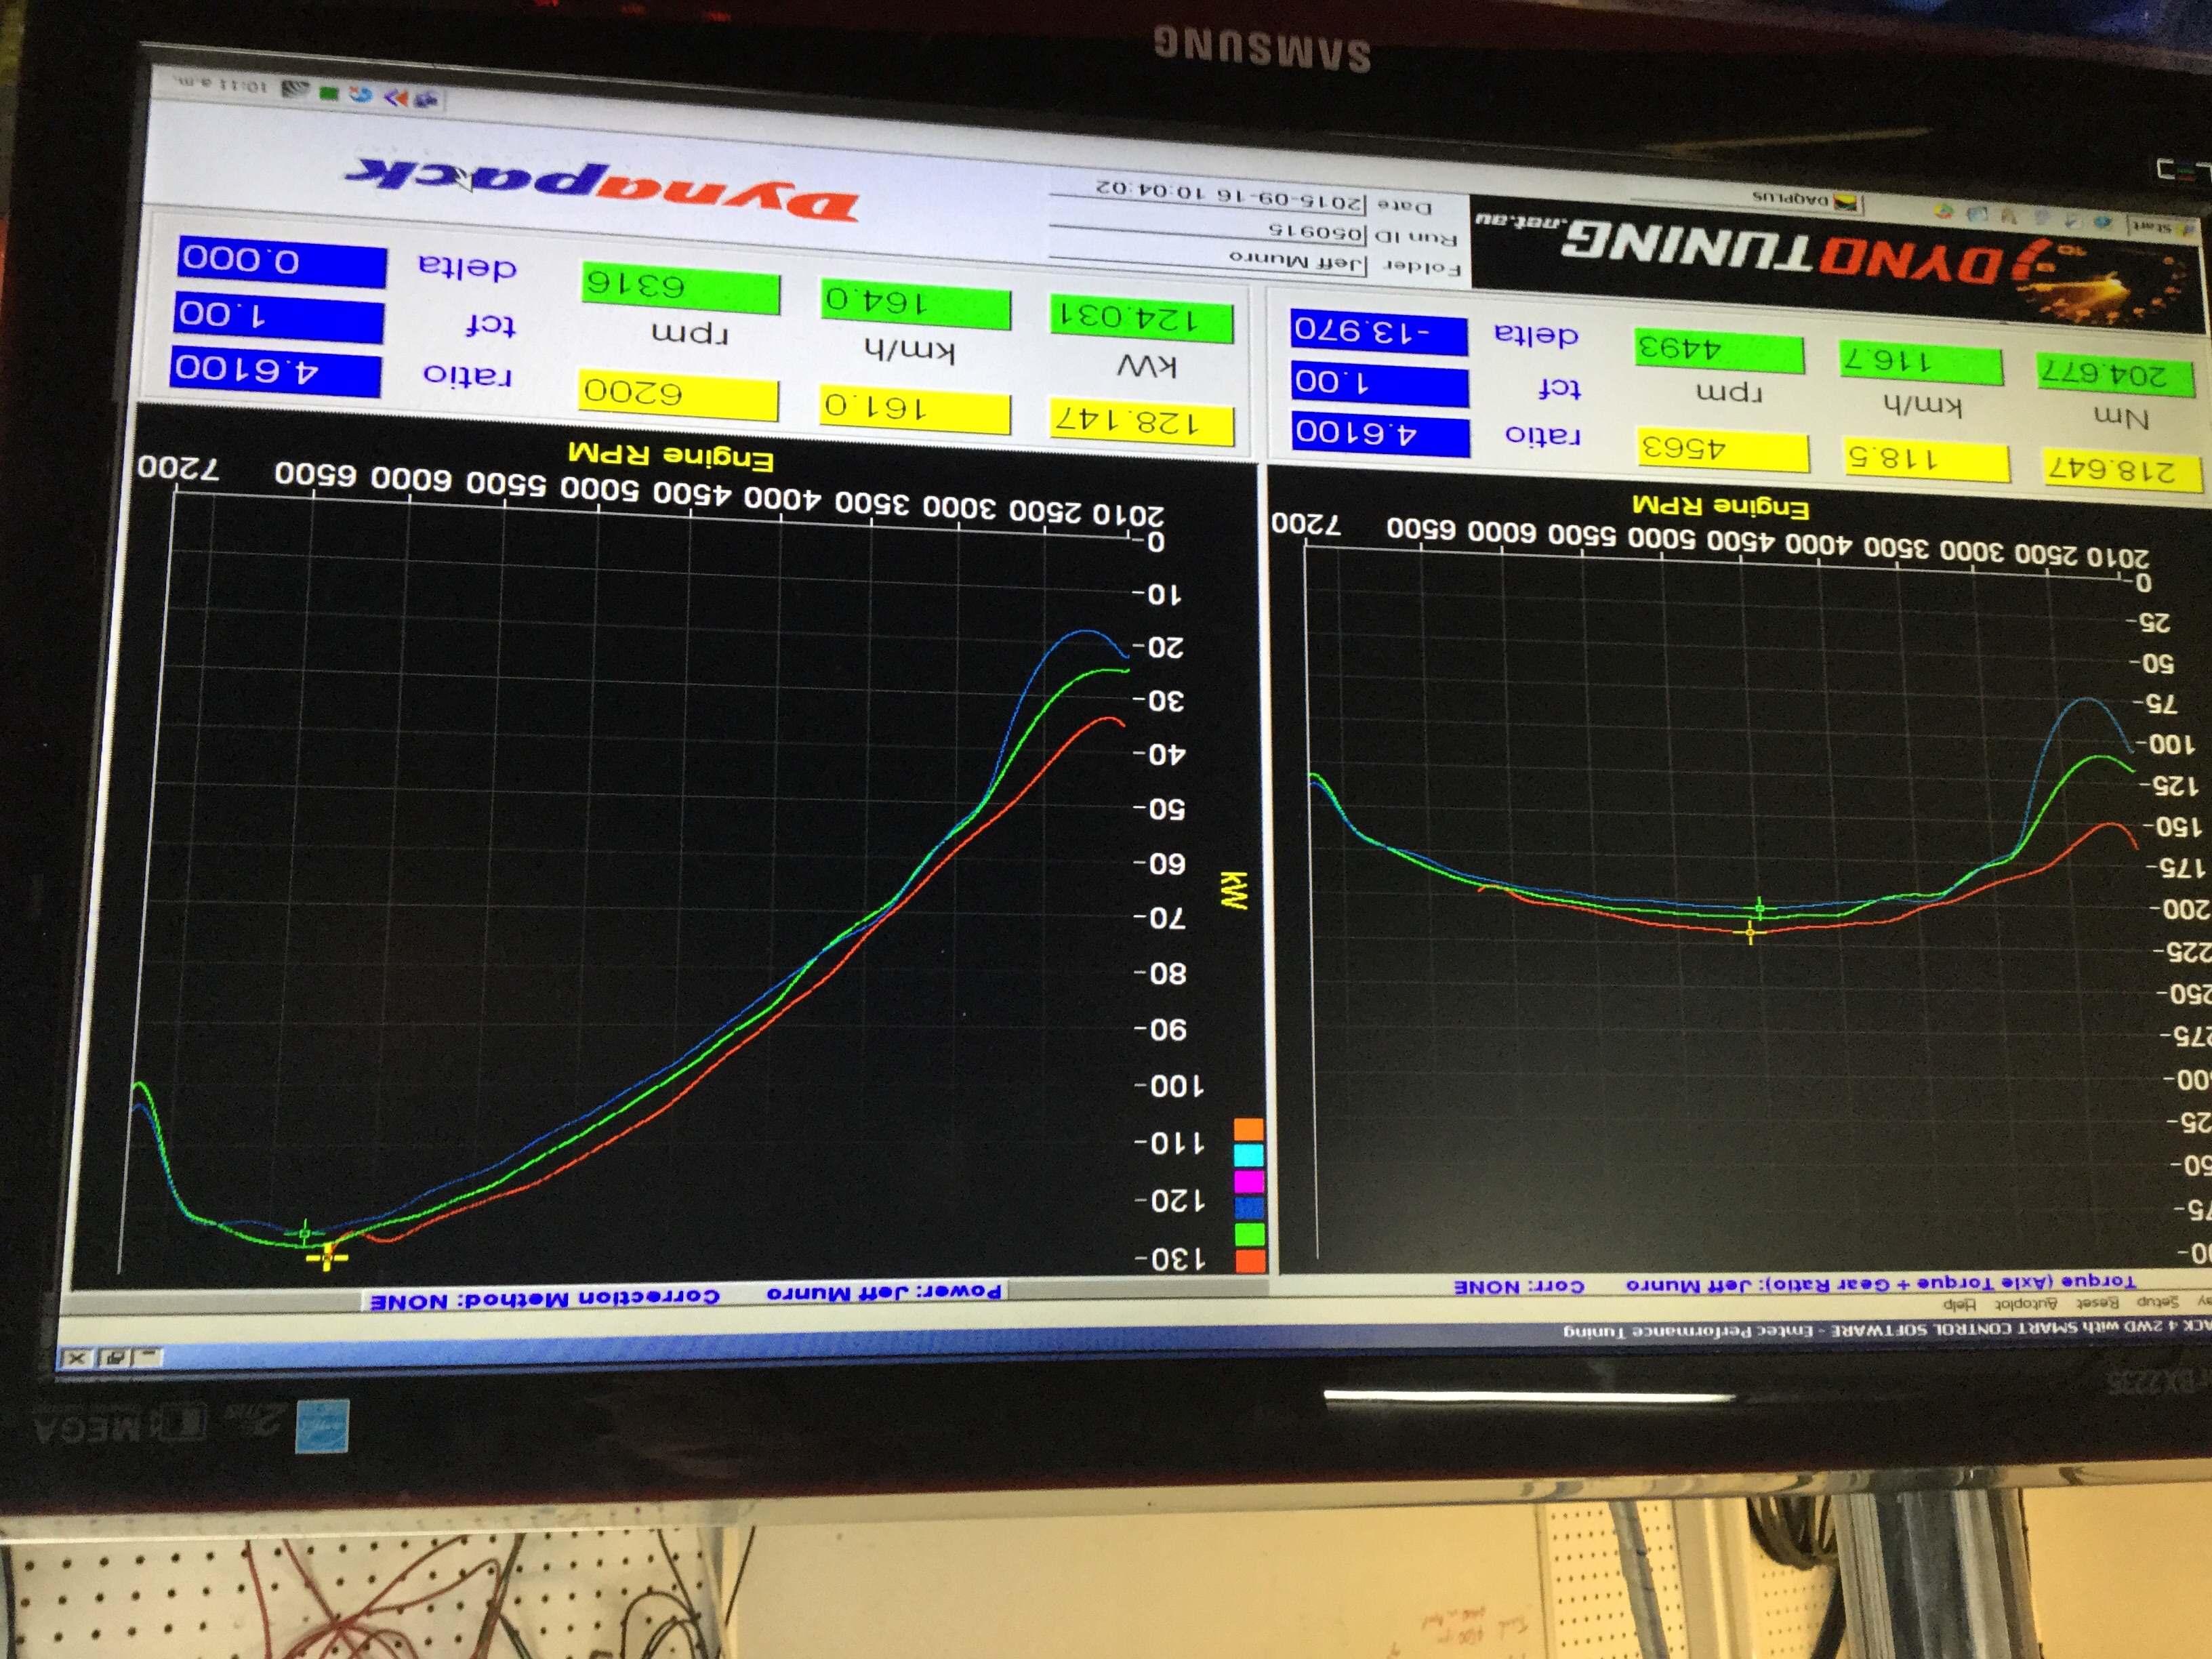Click the magenta run color swatch

[1249, 1181]
